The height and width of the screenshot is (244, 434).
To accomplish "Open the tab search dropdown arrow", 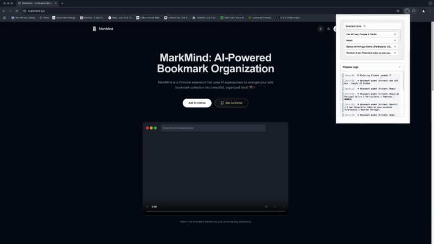I will tap(430, 3).
